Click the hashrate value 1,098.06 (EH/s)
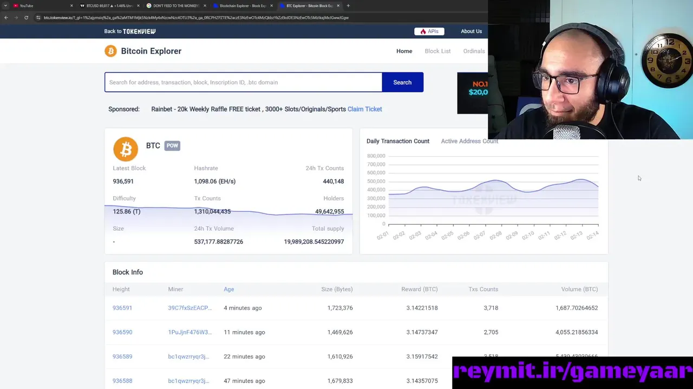The height and width of the screenshot is (389, 693). pos(215,182)
